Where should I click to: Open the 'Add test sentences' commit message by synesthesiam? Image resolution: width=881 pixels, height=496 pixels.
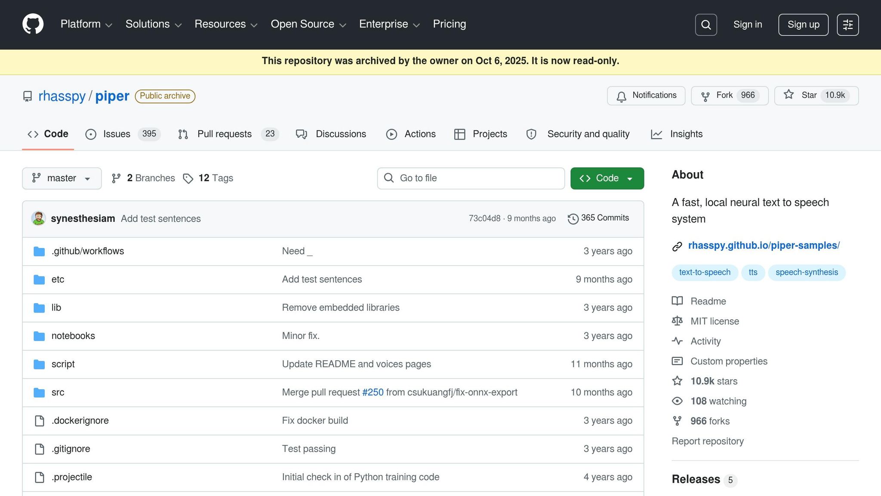click(x=161, y=219)
